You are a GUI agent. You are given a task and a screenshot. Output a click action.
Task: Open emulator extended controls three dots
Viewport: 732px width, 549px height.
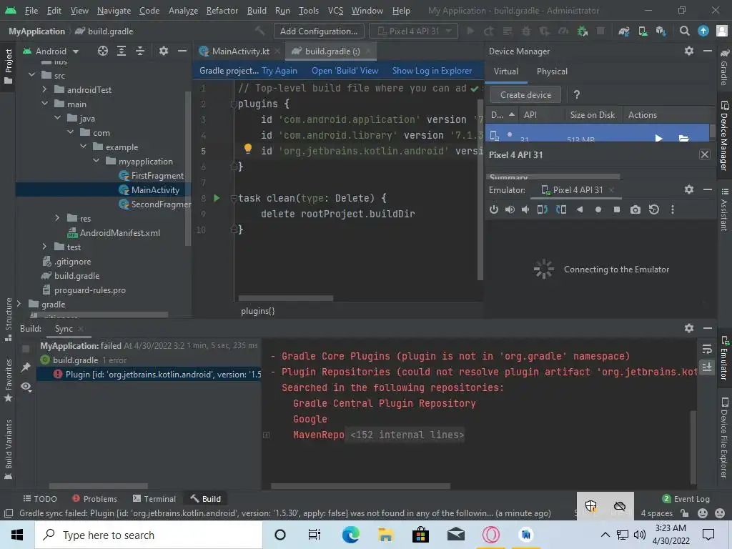673,209
